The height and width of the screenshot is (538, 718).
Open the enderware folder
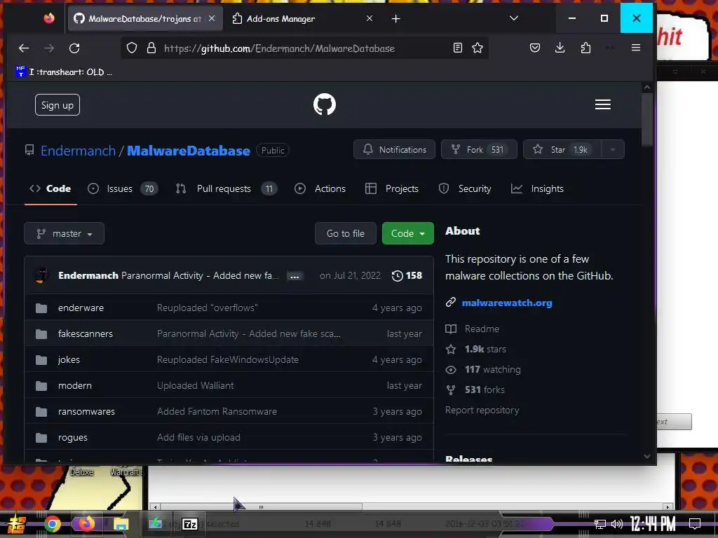tap(81, 308)
